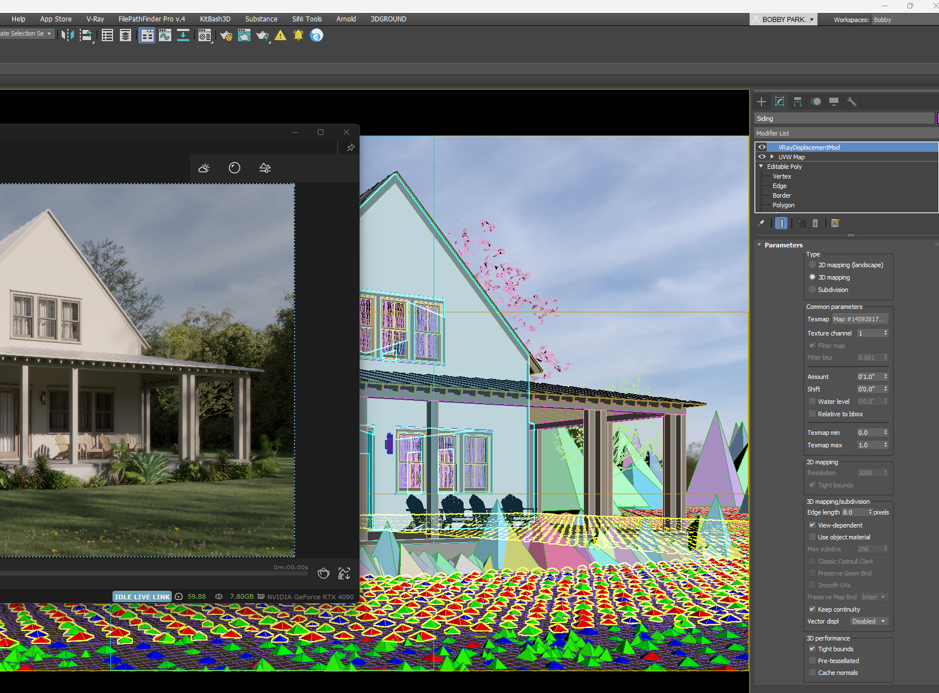
Task: Click the region render icon below preview
Action: coord(344,573)
